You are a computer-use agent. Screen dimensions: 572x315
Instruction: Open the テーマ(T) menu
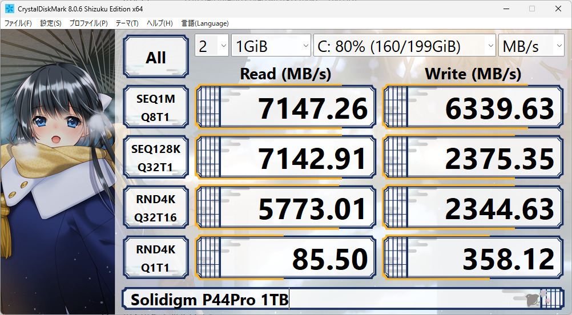pyautogui.click(x=127, y=23)
